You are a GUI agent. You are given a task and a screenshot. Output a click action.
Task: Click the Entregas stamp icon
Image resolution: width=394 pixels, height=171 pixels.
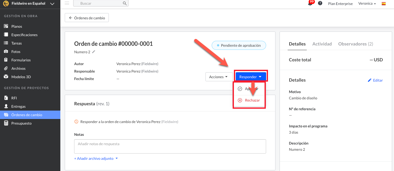tap(6, 106)
